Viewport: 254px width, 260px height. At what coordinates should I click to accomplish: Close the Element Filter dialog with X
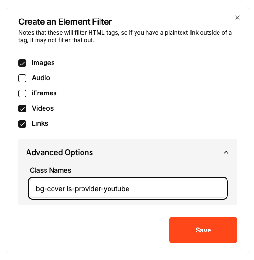[237, 18]
